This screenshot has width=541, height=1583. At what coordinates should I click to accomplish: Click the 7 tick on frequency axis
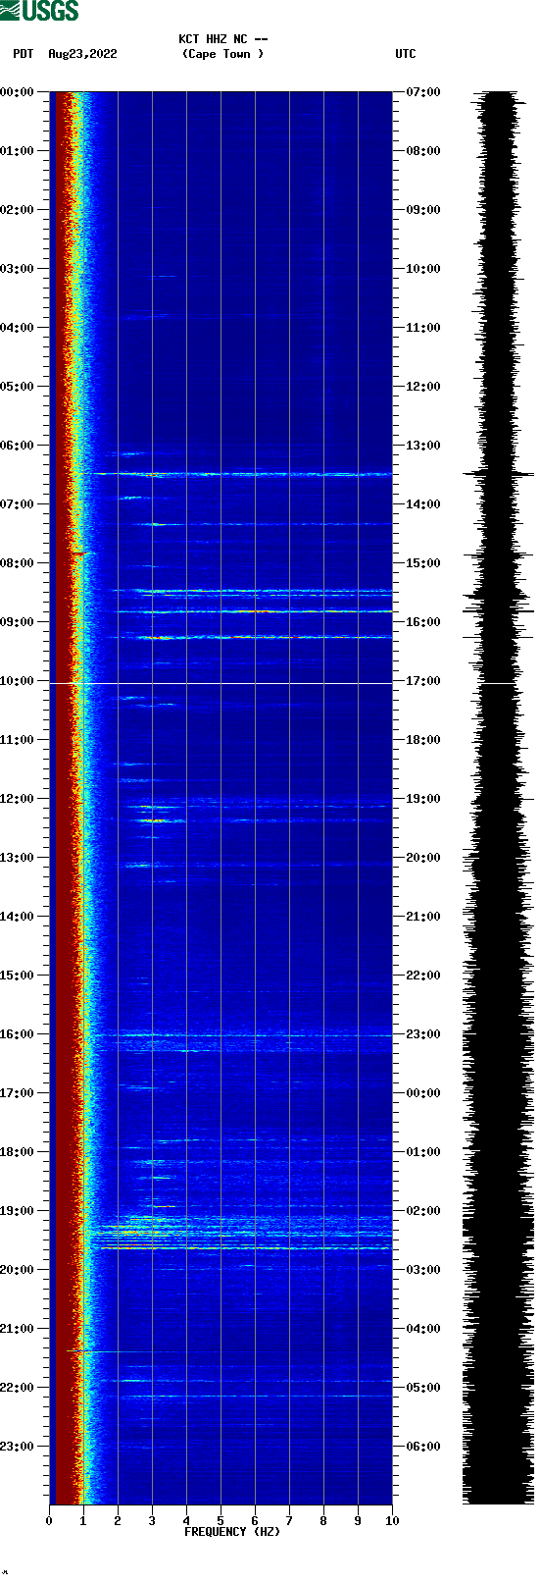click(289, 1521)
